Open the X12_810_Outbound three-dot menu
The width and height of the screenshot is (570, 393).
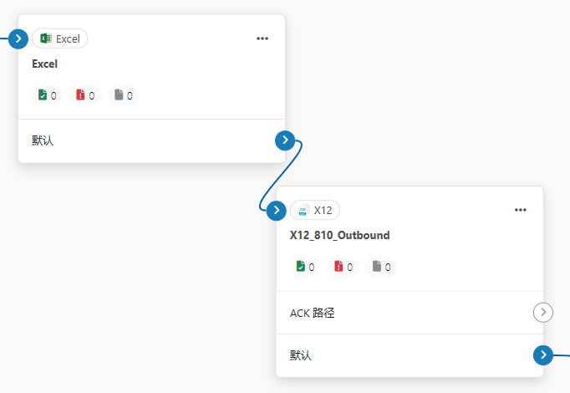[x=521, y=210]
